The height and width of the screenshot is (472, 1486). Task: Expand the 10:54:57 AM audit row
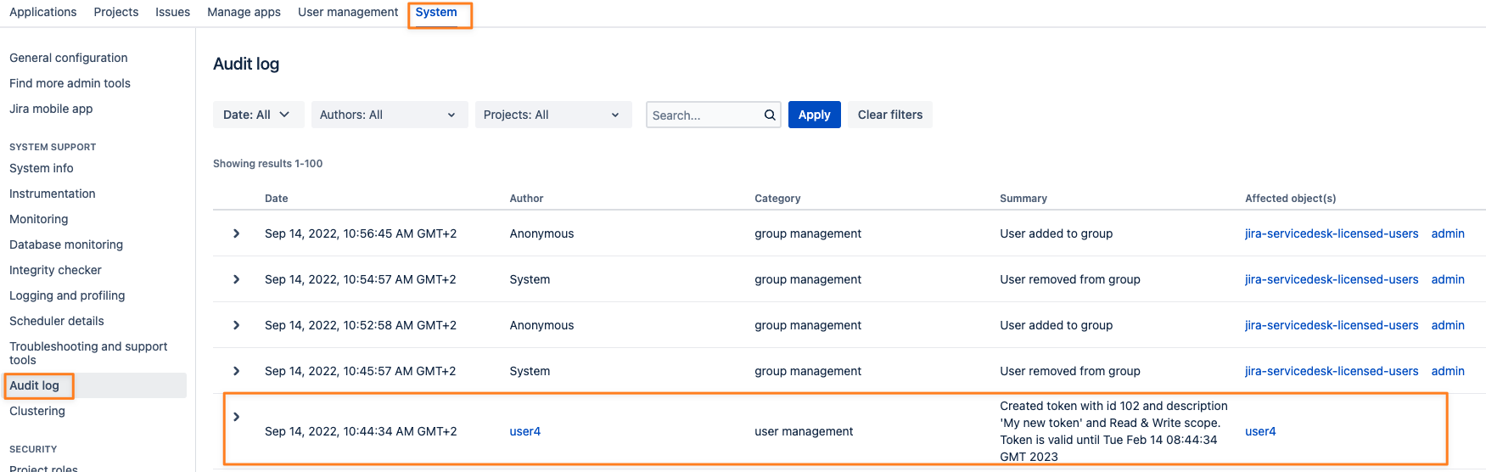click(236, 279)
